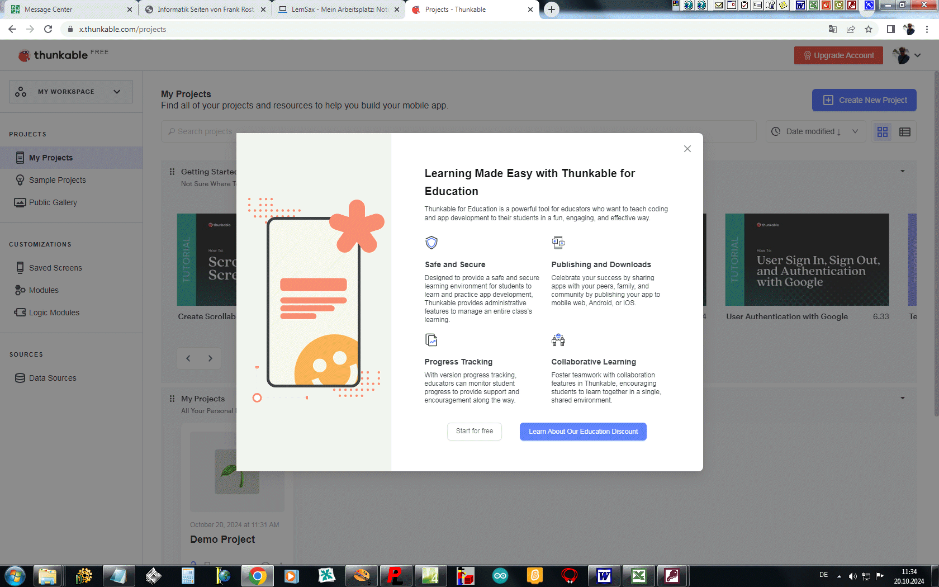Click Chrome icon in taskbar
The width and height of the screenshot is (939, 587).
(x=257, y=576)
